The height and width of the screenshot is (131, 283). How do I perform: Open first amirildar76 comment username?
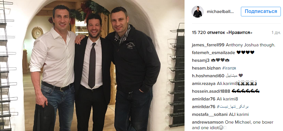click(x=204, y=99)
